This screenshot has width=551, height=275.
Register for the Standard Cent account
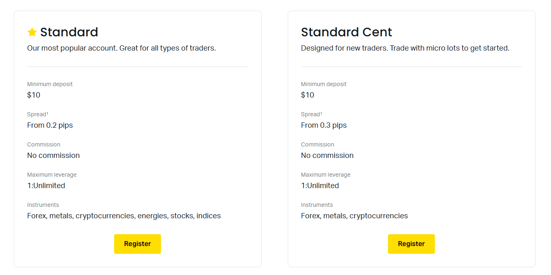(x=411, y=244)
